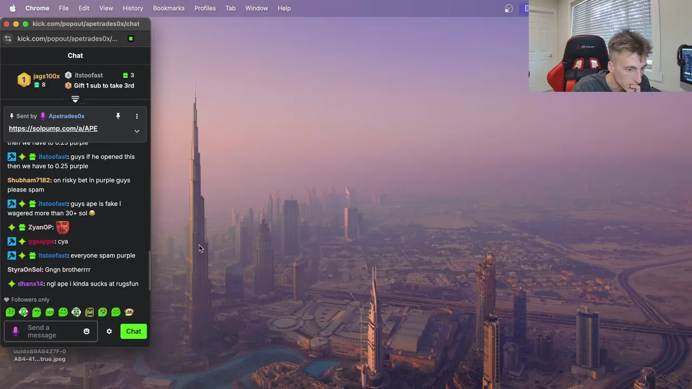Unpin the message using the pin icon
692x389 pixels.
pos(118,116)
